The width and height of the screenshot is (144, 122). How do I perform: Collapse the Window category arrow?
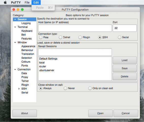click(15, 42)
